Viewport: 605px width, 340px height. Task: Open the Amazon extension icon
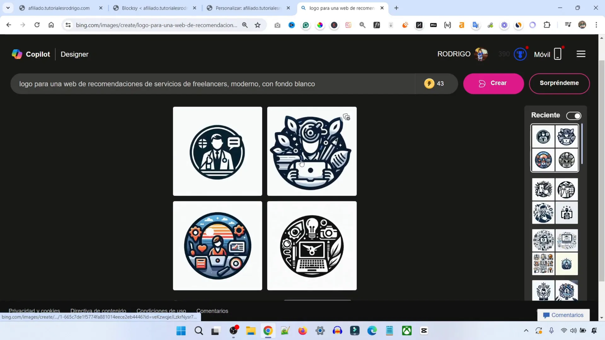pyautogui.click(x=461, y=25)
